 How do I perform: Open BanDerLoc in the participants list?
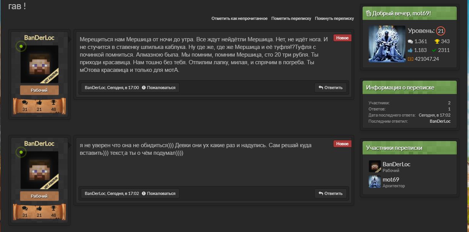click(396, 164)
